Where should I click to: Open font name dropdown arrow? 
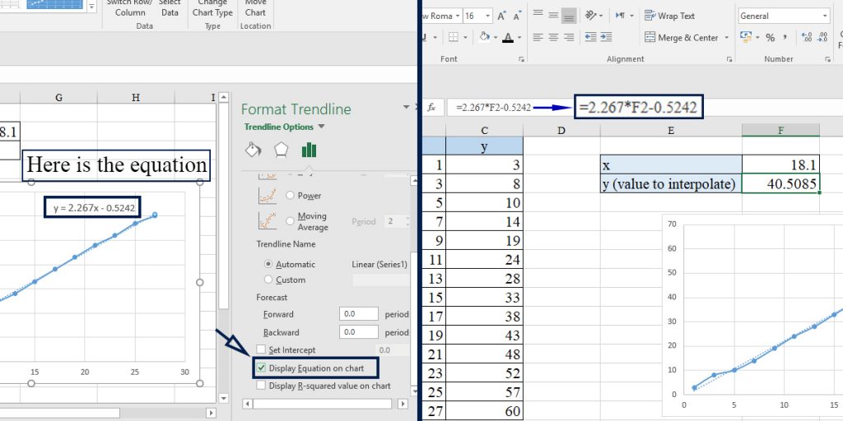click(x=458, y=16)
